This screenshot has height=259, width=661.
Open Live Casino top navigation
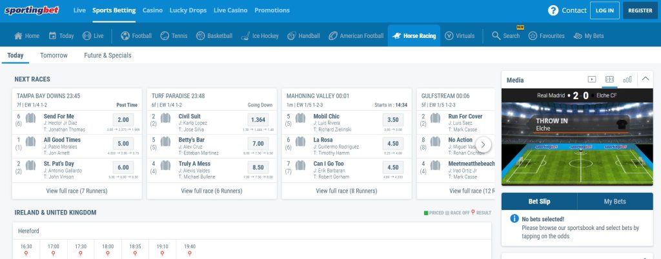(x=230, y=10)
